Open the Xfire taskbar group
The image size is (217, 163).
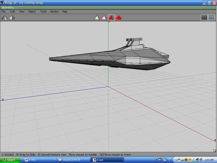click(40, 160)
